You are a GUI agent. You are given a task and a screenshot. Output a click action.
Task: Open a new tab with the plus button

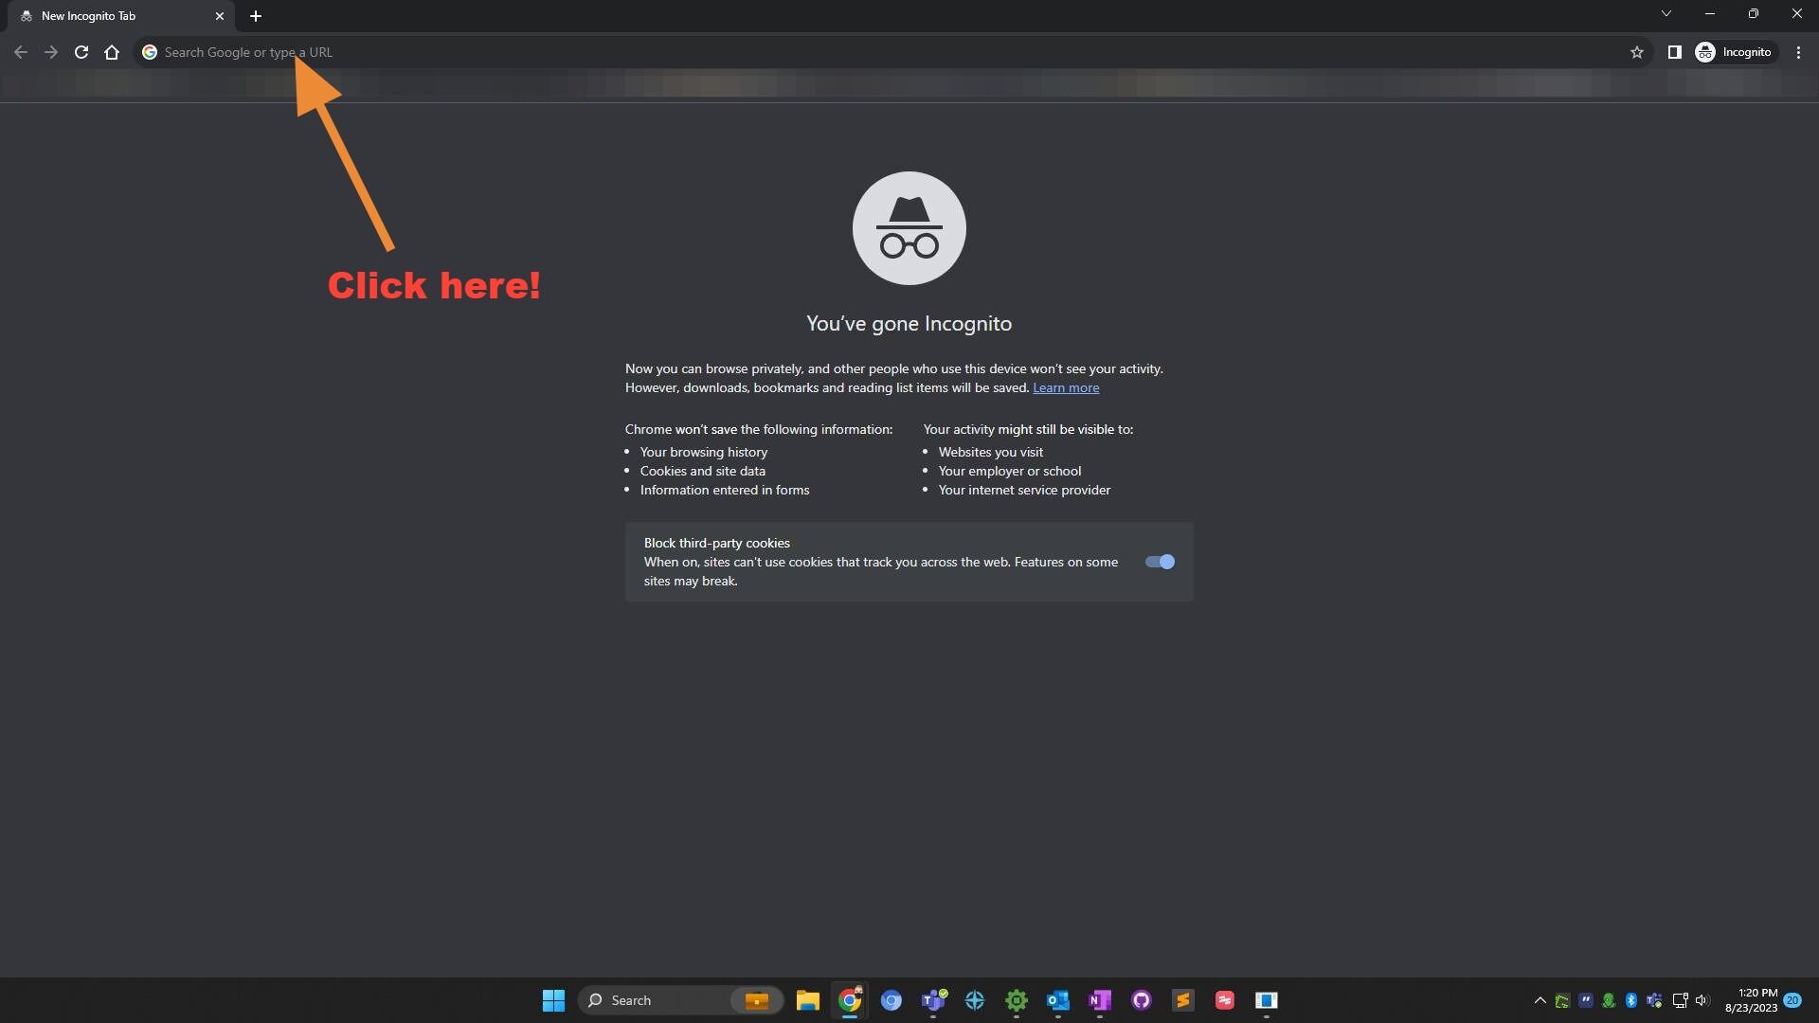click(x=256, y=16)
